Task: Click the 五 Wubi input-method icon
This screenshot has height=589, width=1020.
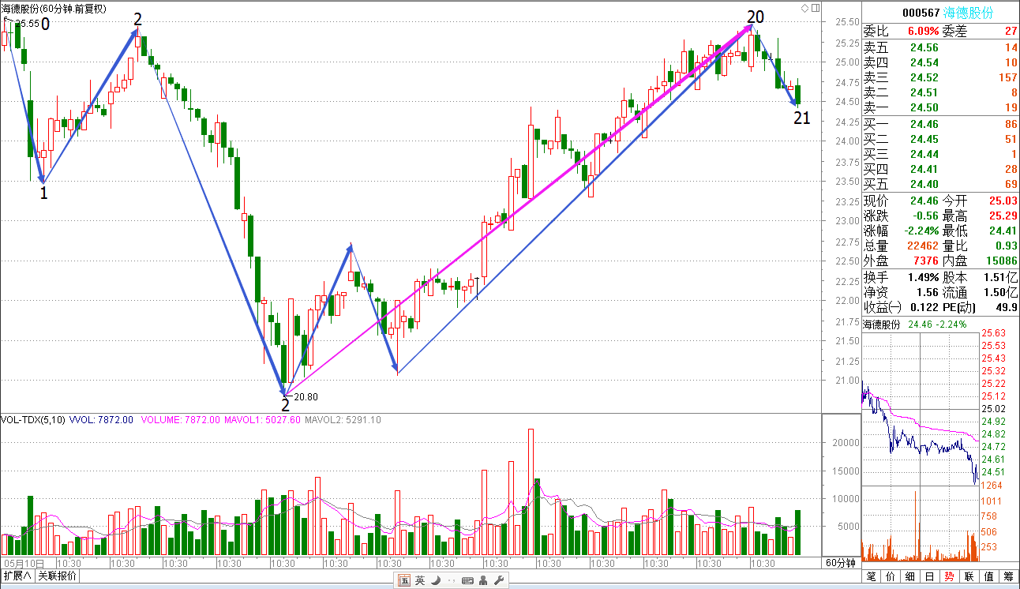Action: point(404,580)
